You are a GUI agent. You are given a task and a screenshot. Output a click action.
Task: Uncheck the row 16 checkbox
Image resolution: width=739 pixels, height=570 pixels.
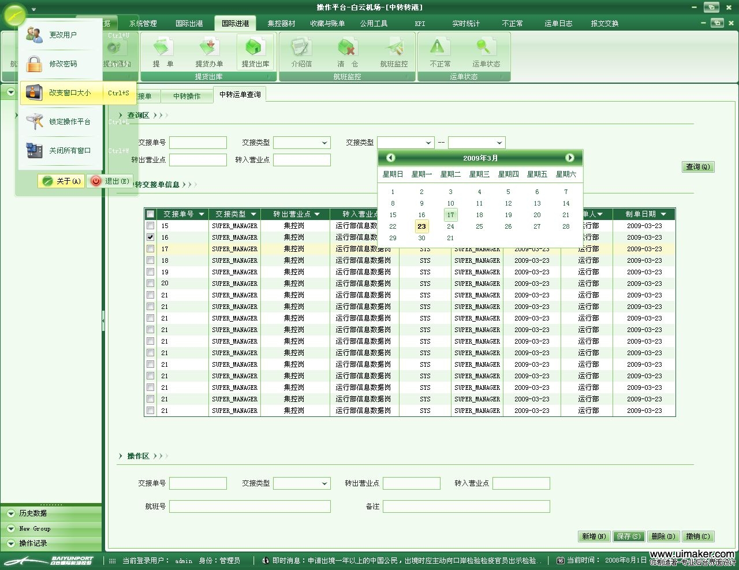click(x=151, y=237)
